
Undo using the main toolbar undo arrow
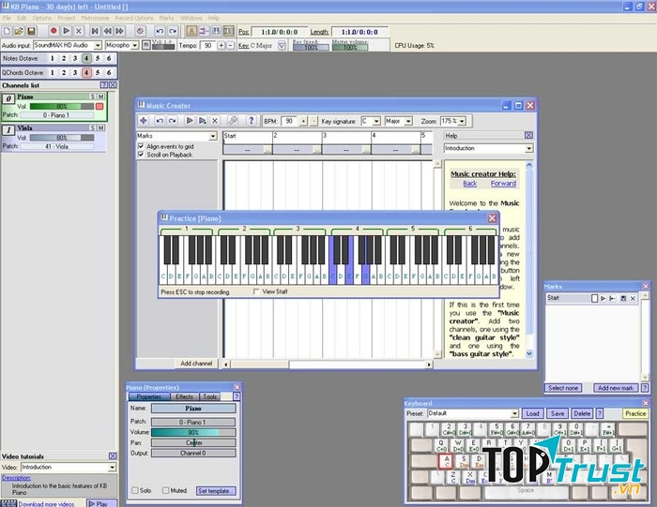pyautogui.click(x=160, y=31)
